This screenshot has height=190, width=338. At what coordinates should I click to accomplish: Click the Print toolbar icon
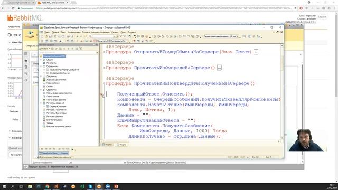point(68,36)
